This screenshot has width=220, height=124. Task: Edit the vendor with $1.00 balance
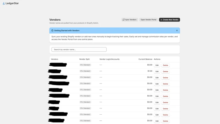click(x=157, y=71)
